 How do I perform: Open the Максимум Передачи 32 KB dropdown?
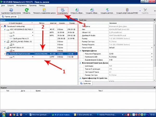click(152, 54)
